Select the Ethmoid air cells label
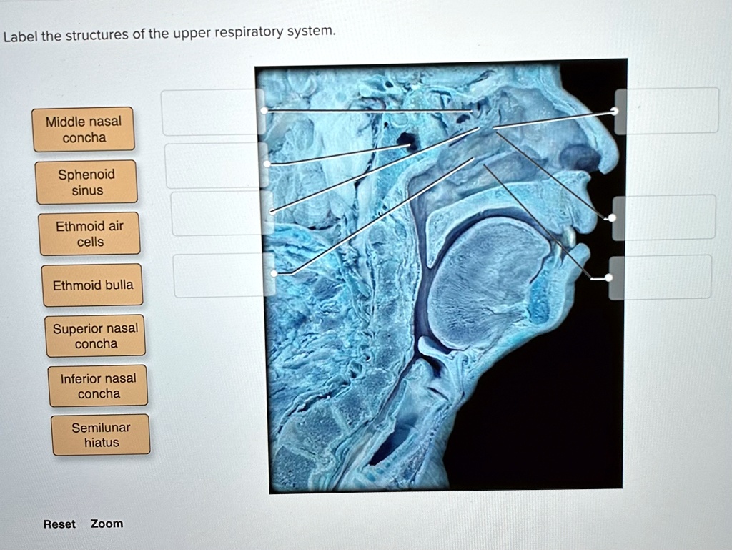 point(89,233)
